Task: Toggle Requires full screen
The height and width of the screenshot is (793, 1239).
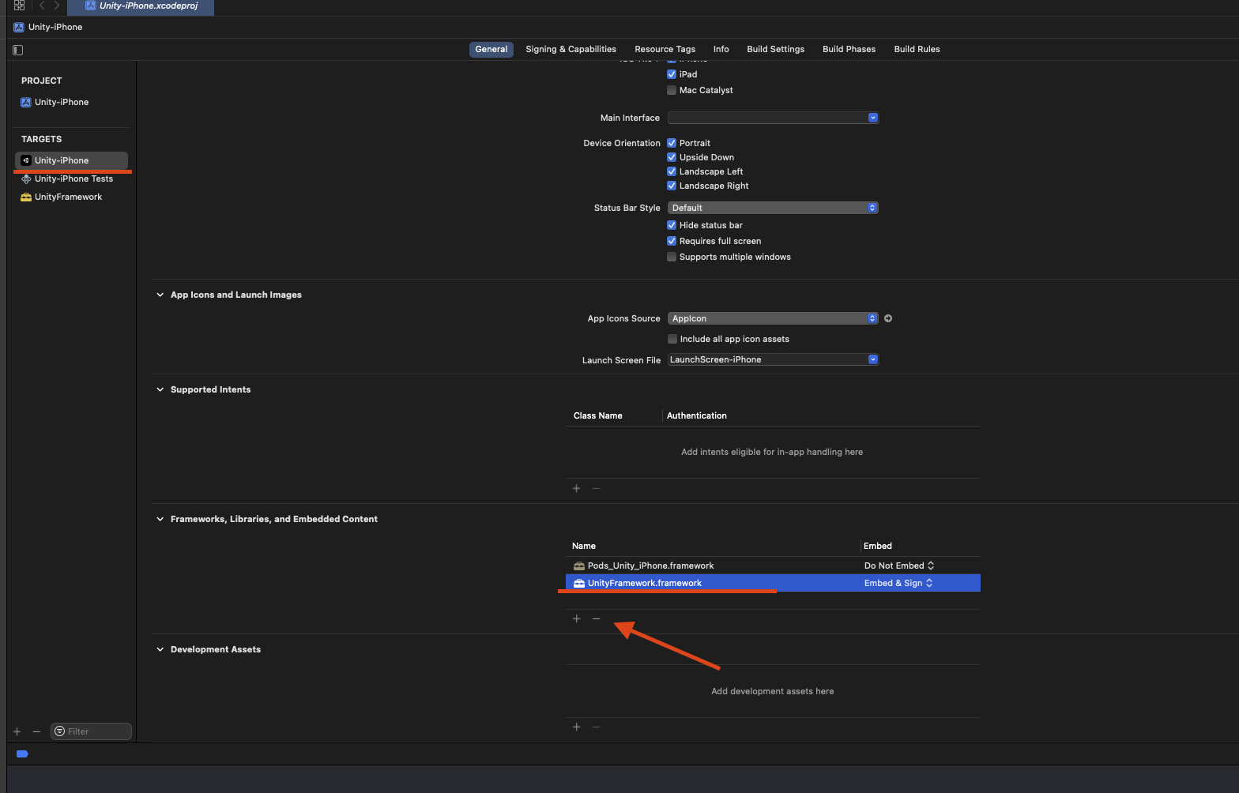Action: (672, 241)
